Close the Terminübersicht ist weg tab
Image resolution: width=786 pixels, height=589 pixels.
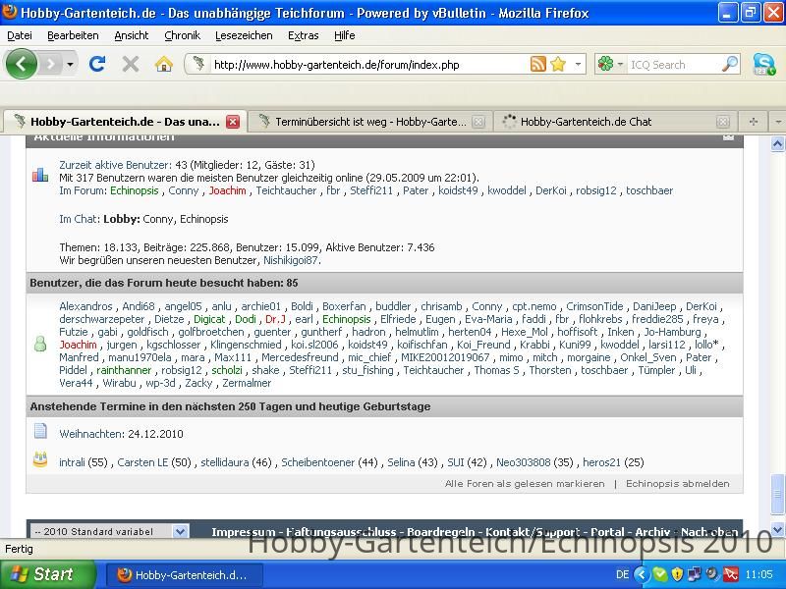pyautogui.click(x=478, y=122)
